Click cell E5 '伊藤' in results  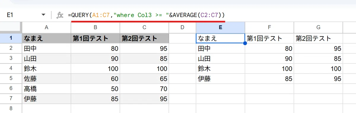pos(220,78)
